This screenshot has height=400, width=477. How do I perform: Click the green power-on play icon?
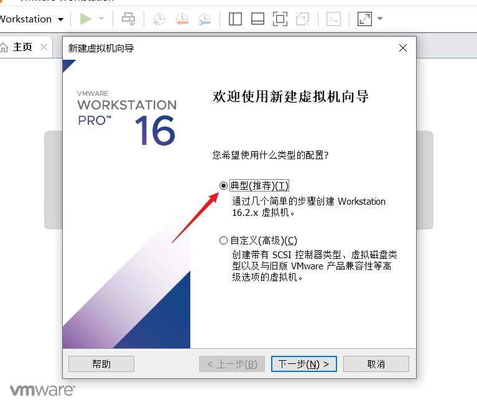point(85,19)
